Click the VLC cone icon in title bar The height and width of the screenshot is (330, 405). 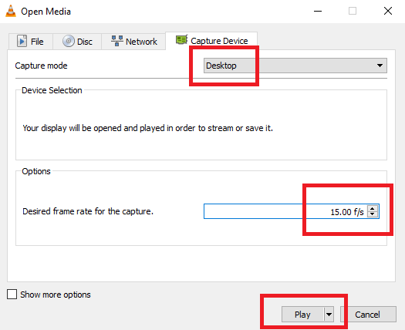[11, 11]
